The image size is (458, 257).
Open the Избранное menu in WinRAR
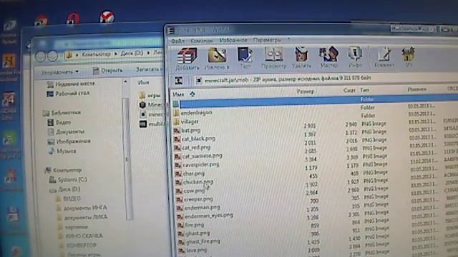(233, 40)
